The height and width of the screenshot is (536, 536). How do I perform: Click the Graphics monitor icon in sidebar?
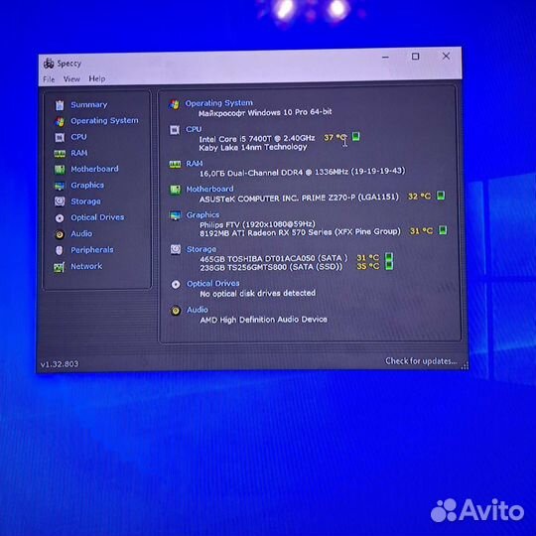point(60,186)
